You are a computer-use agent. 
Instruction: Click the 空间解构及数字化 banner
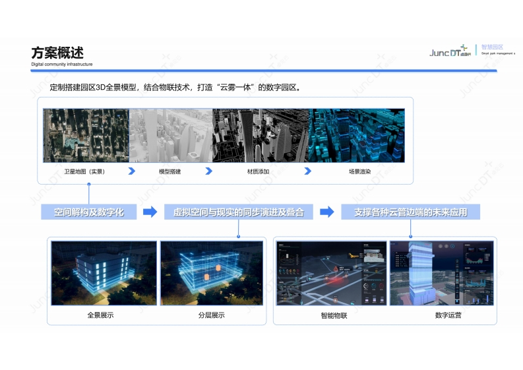coord(89,212)
